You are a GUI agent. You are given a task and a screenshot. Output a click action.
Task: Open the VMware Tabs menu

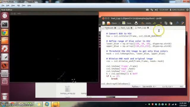point(23,5)
